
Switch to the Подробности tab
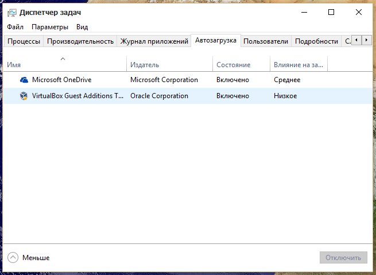pos(316,41)
